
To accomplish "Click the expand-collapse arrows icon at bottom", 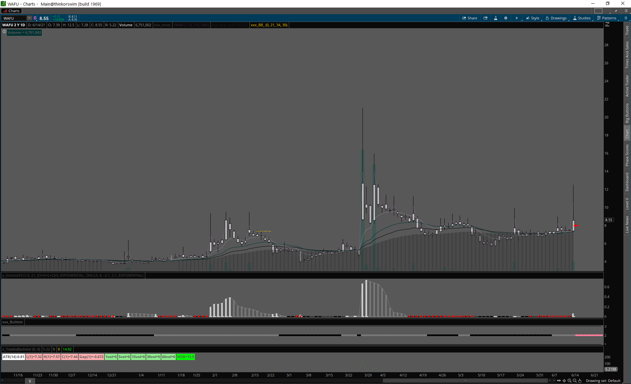I will [559, 381].
